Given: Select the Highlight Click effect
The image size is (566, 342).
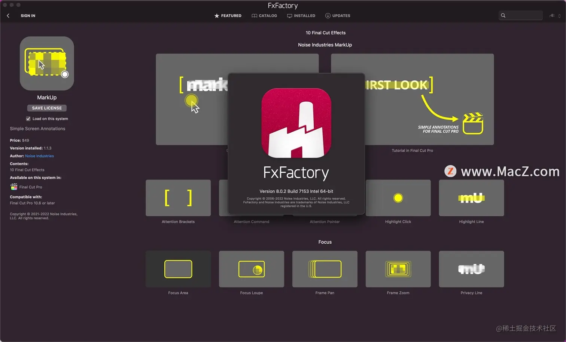Looking at the screenshot, I should (398, 198).
